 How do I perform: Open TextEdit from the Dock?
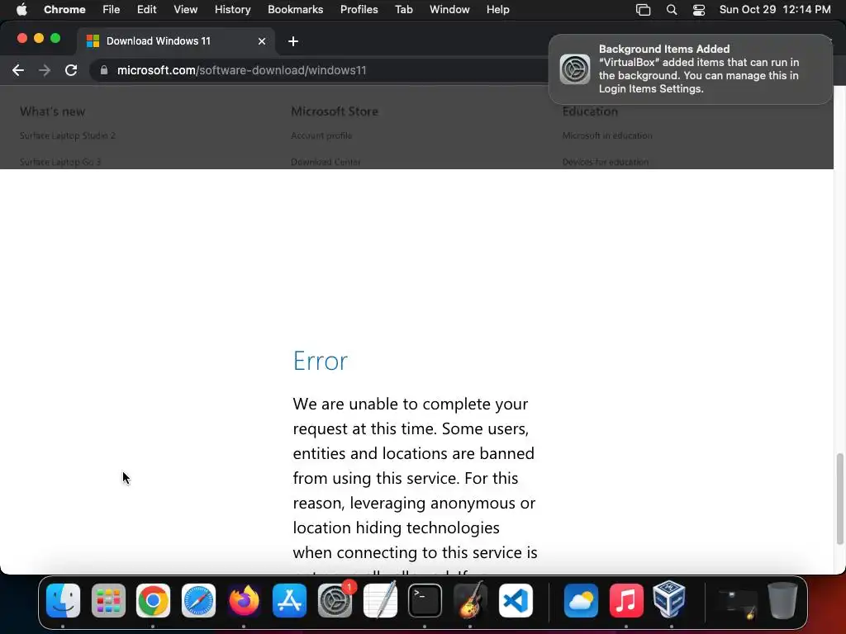[380, 600]
